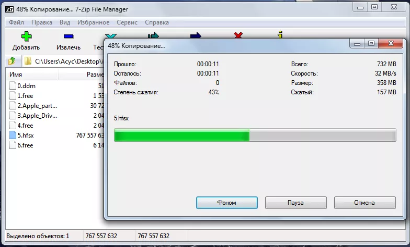Viewport: 410px width, 247px height.
Task: Click the red X delete toolbar icon
Action: (x=238, y=35)
